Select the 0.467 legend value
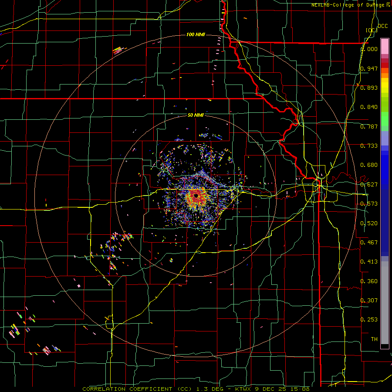The width and height of the screenshot is (392, 392). [369, 243]
